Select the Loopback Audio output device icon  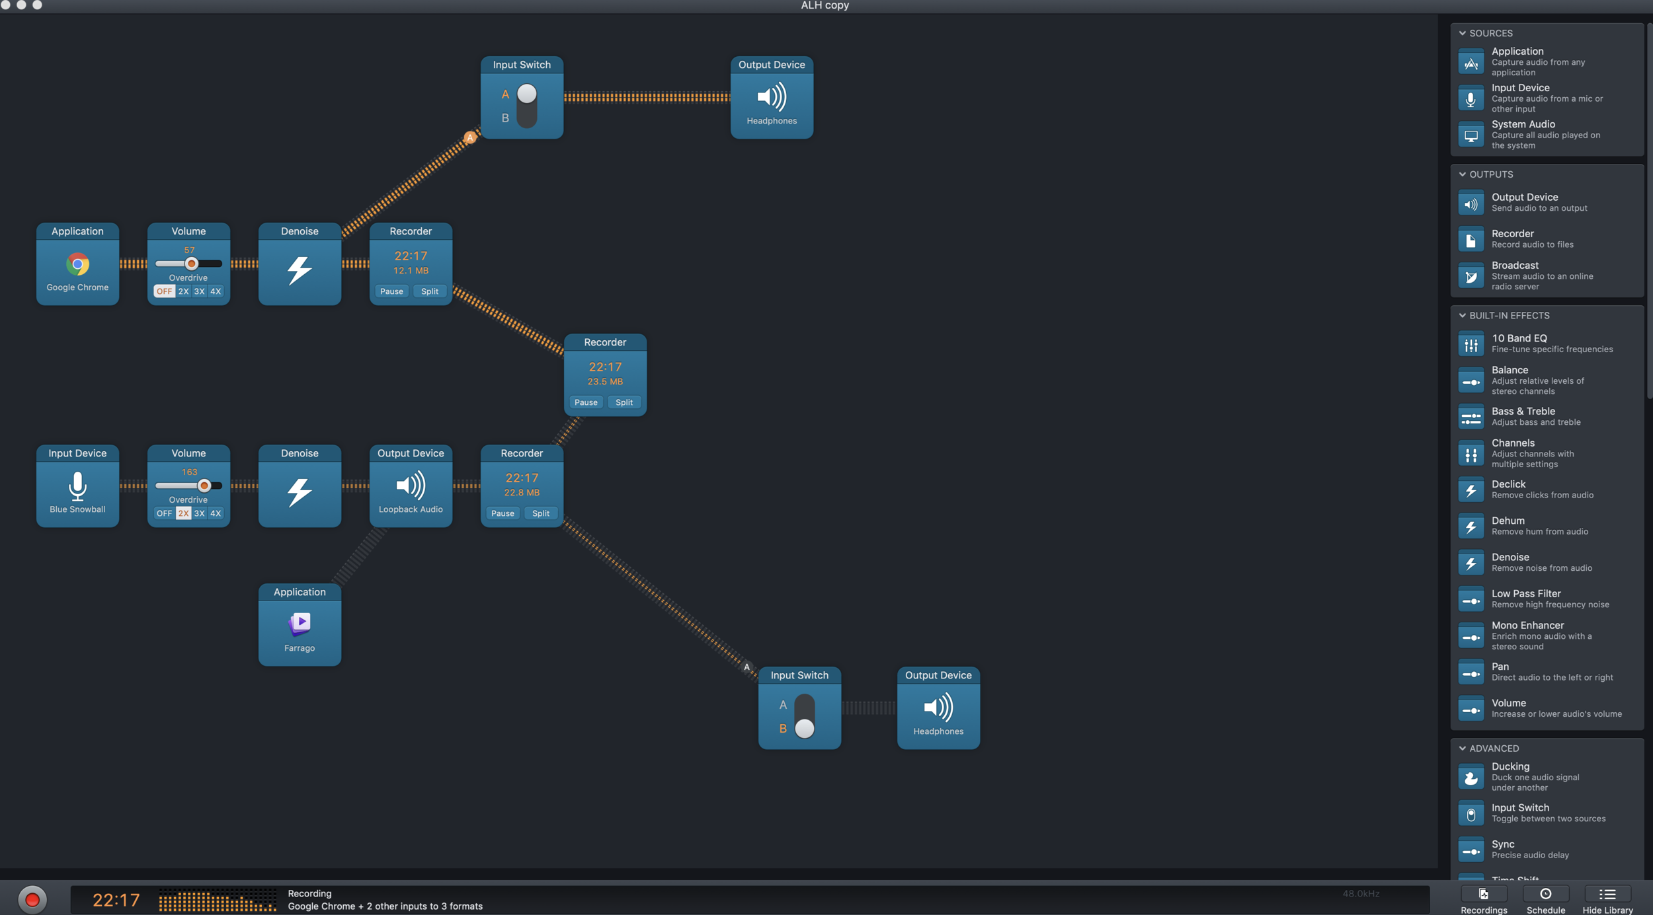click(411, 486)
